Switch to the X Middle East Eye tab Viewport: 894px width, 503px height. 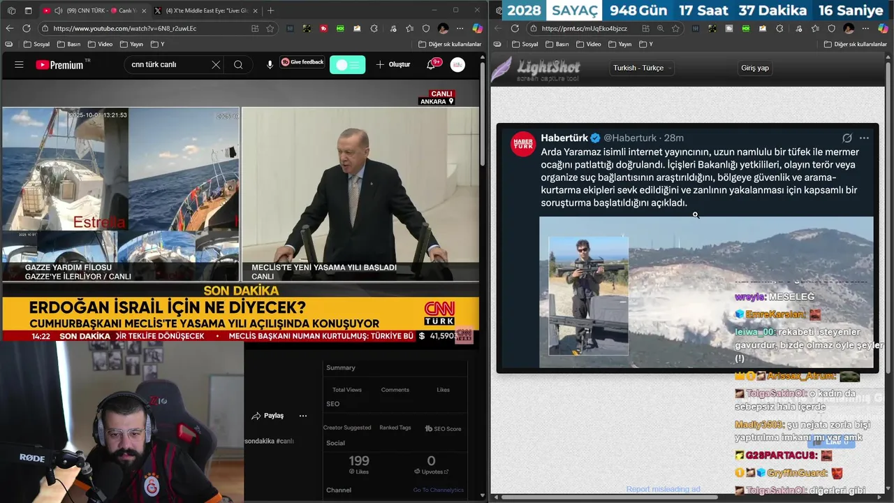(206, 10)
